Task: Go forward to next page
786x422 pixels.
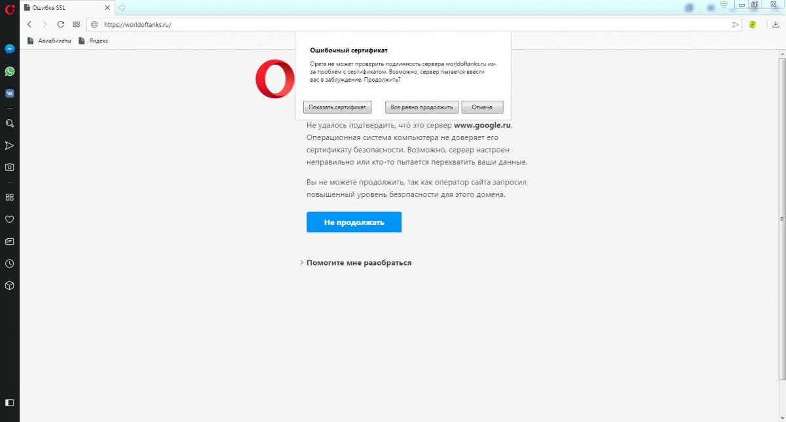Action: click(45, 24)
